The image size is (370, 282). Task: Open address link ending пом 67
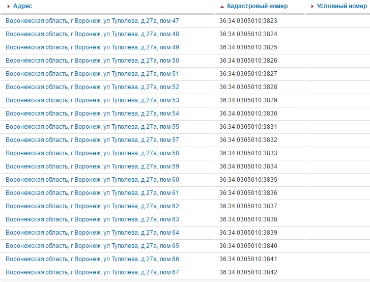(x=92, y=272)
